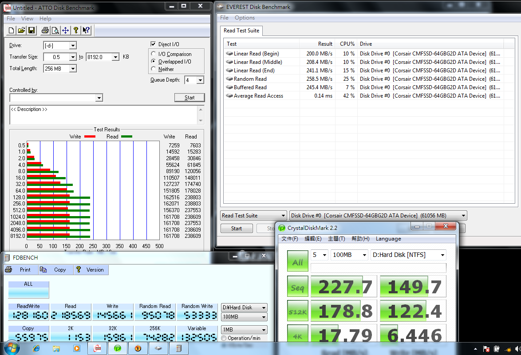Open the Help menu in ATTO
Image resolution: width=521 pixels, height=355 pixels.
(45, 19)
